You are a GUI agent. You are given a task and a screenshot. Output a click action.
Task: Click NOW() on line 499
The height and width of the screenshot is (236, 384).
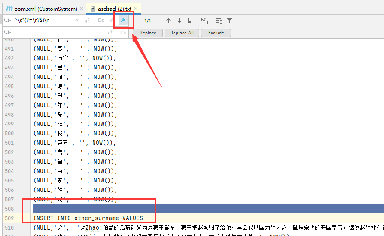coord(102,124)
